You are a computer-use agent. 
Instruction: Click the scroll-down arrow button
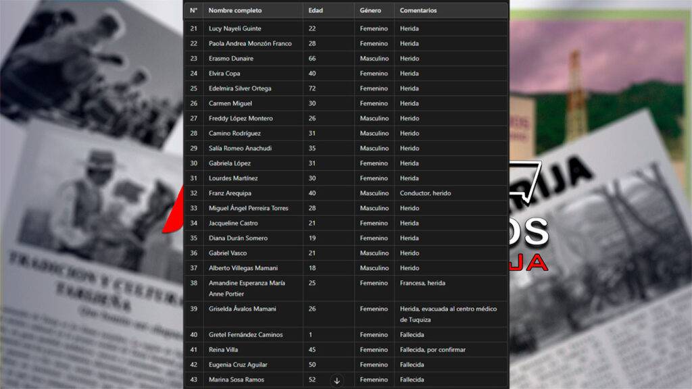[x=337, y=381]
